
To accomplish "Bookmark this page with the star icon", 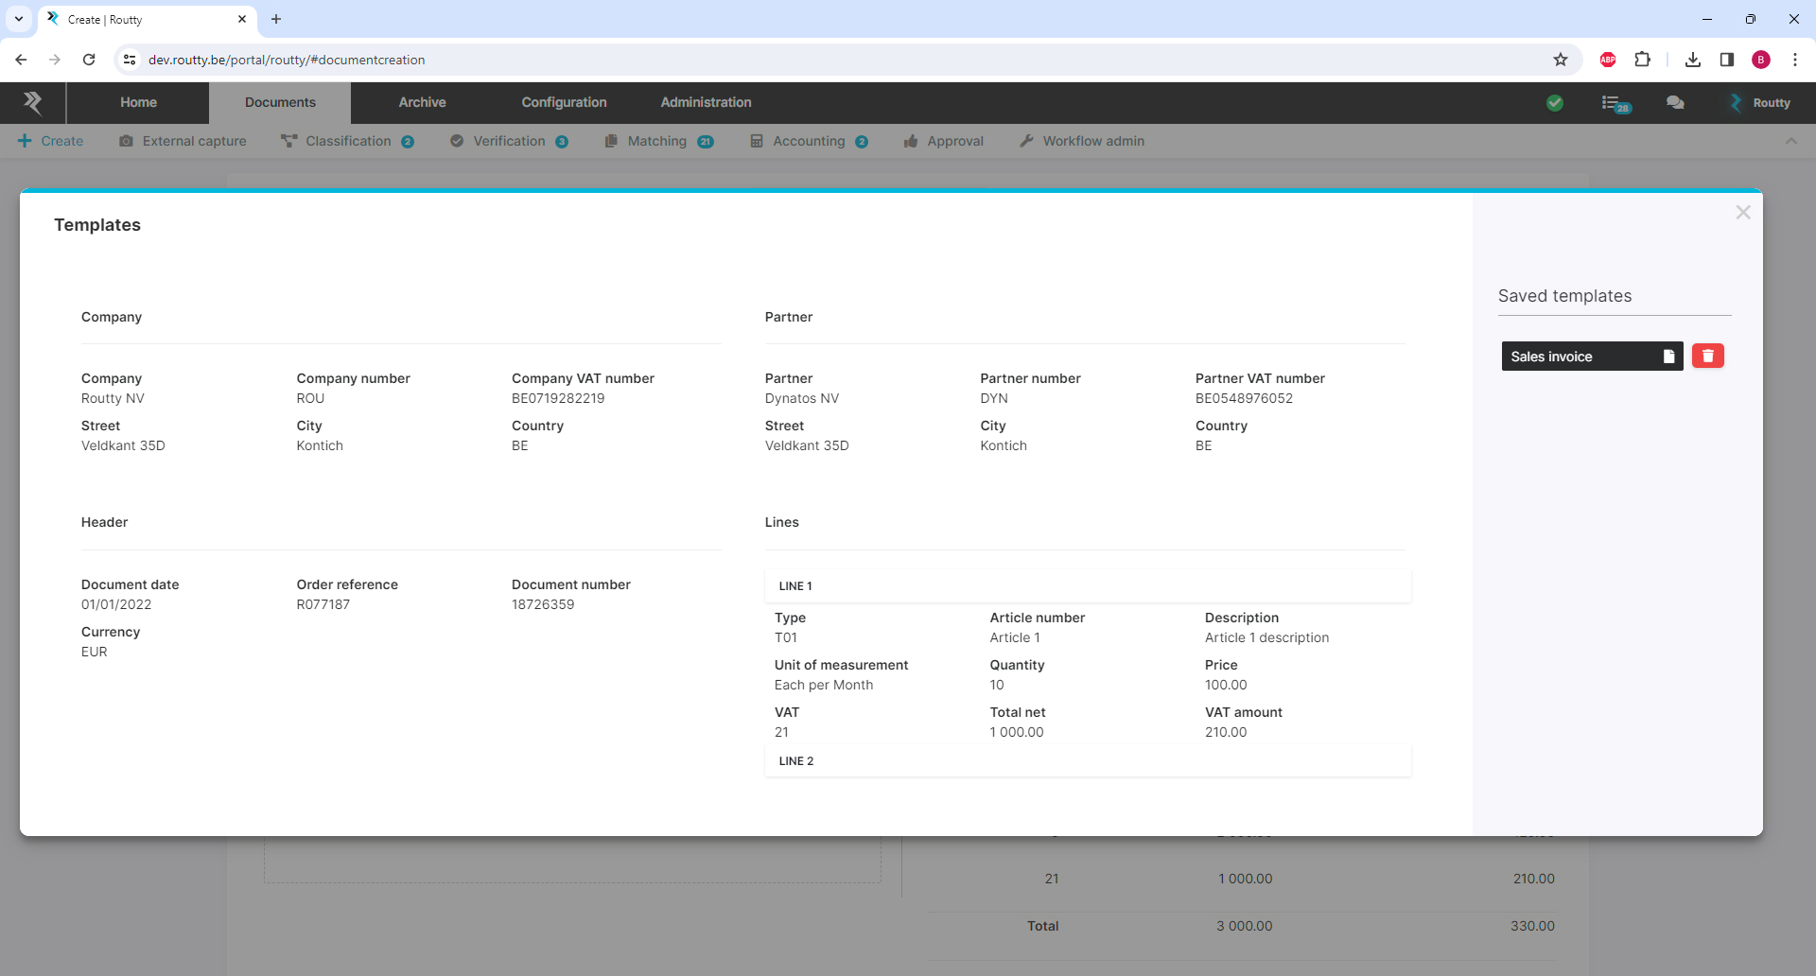I will (1560, 60).
